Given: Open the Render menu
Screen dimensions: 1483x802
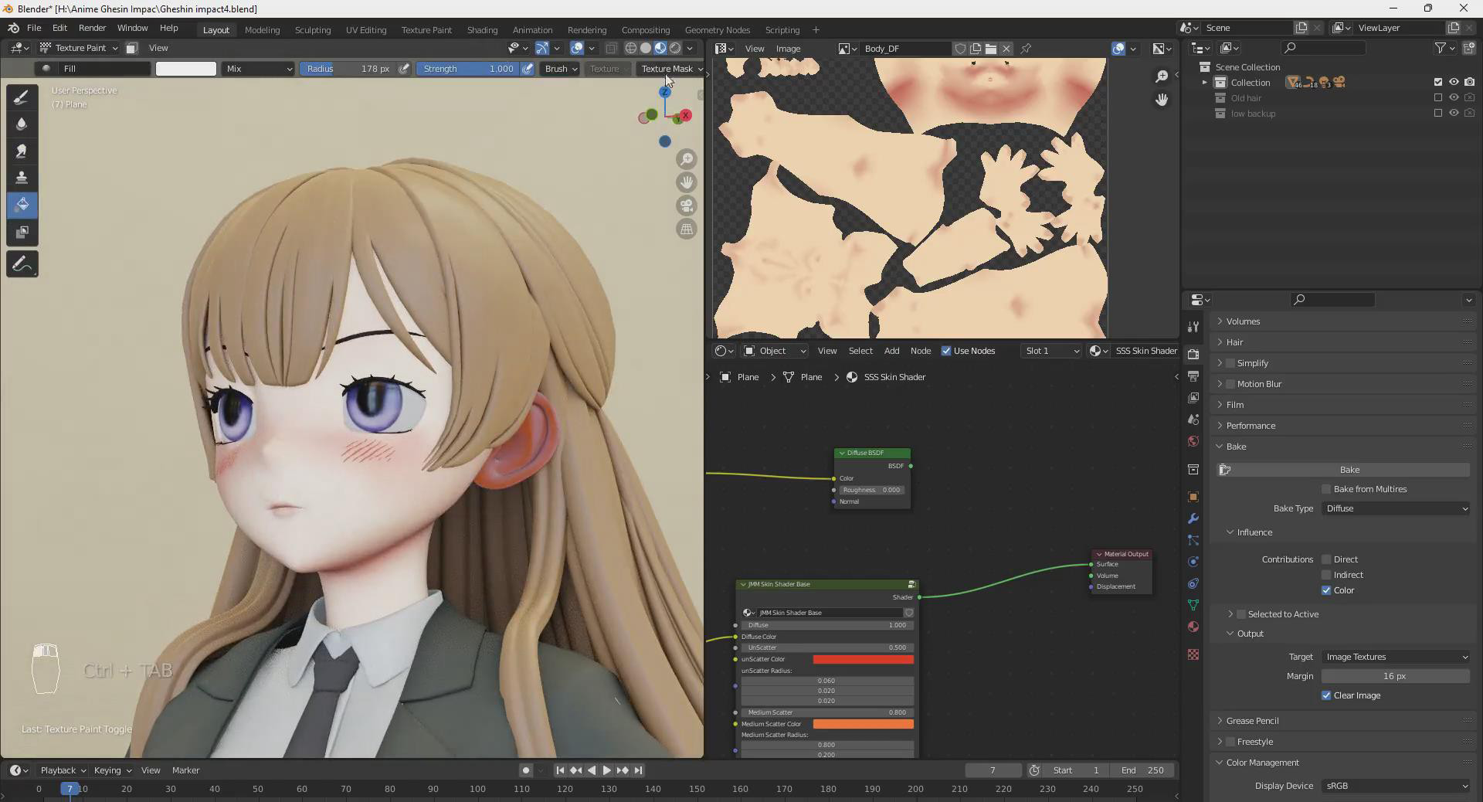Looking at the screenshot, I should [x=92, y=28].
